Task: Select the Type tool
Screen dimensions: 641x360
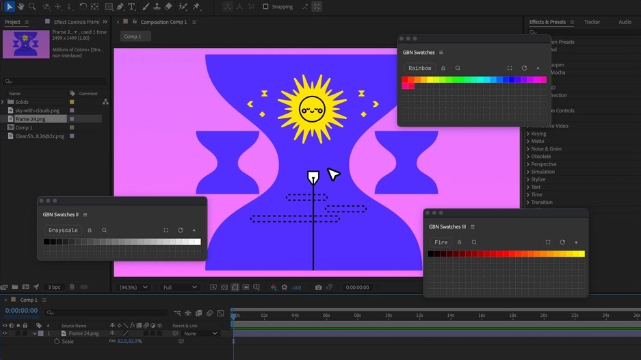Action: pyautogui.click(x=132, y=6)
